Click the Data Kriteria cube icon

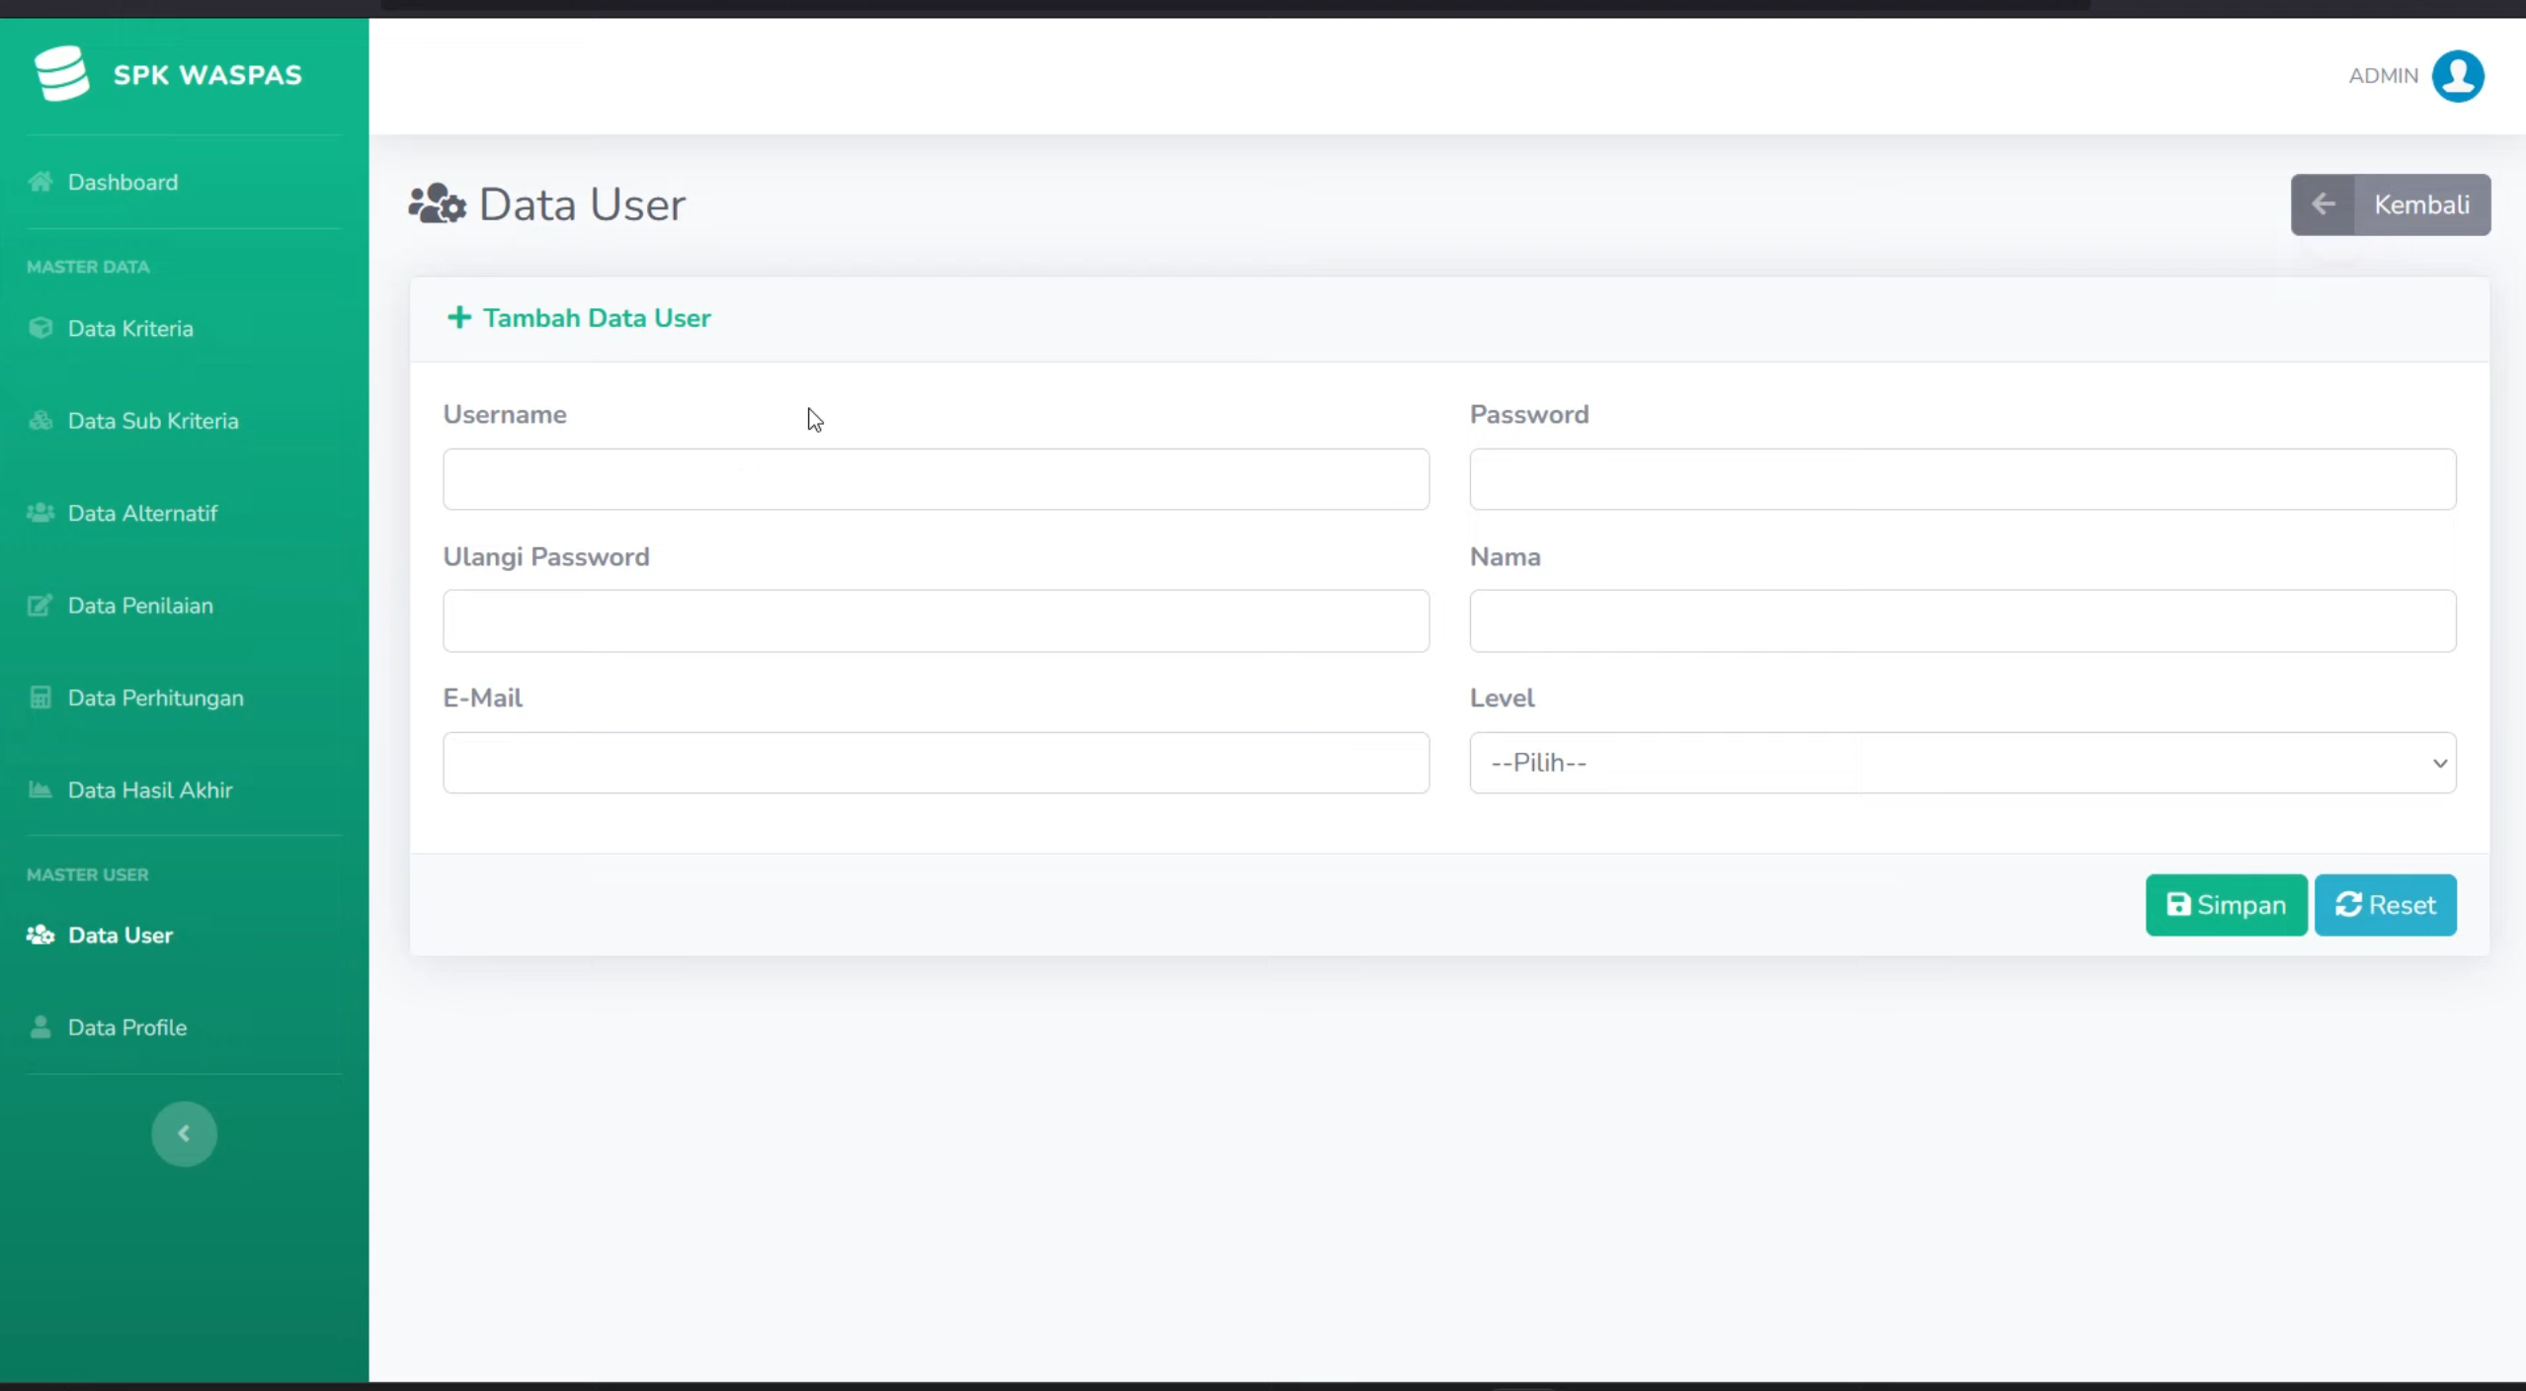pyautogui.click(x=41, y=328)
